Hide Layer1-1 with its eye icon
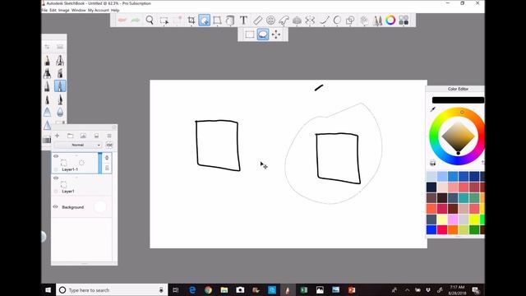The height and width of the screenshot is (296, 526). pyautogui.click(x=56, y=156)
